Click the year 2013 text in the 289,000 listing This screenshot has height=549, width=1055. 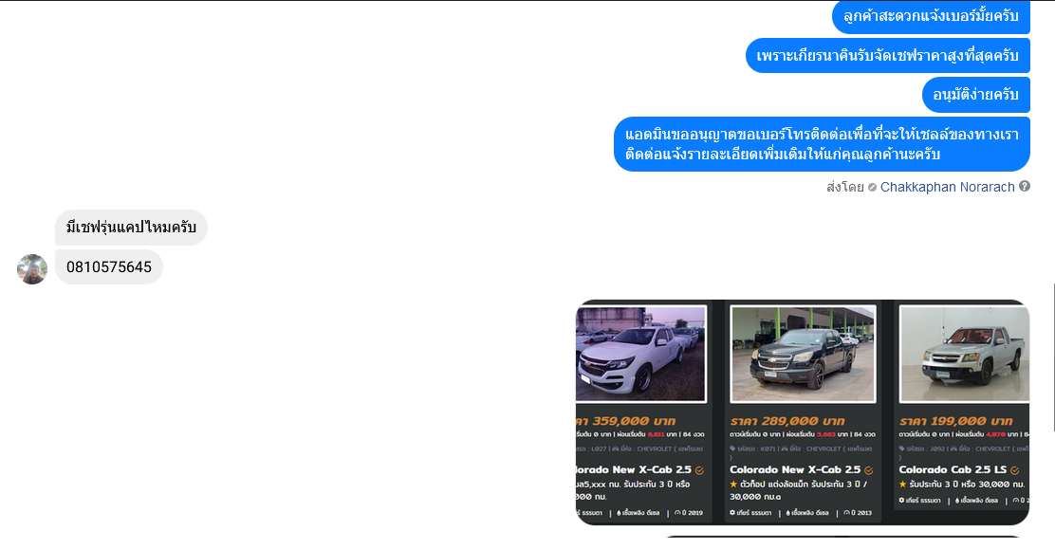click(860, 513)
